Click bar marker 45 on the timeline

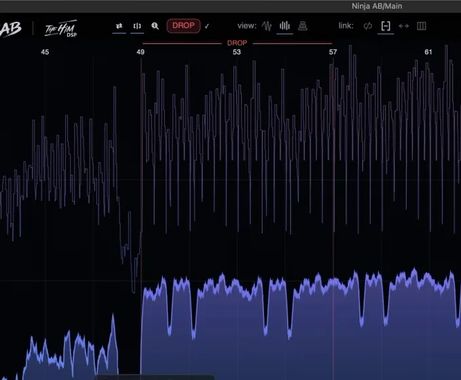(45, 52)
